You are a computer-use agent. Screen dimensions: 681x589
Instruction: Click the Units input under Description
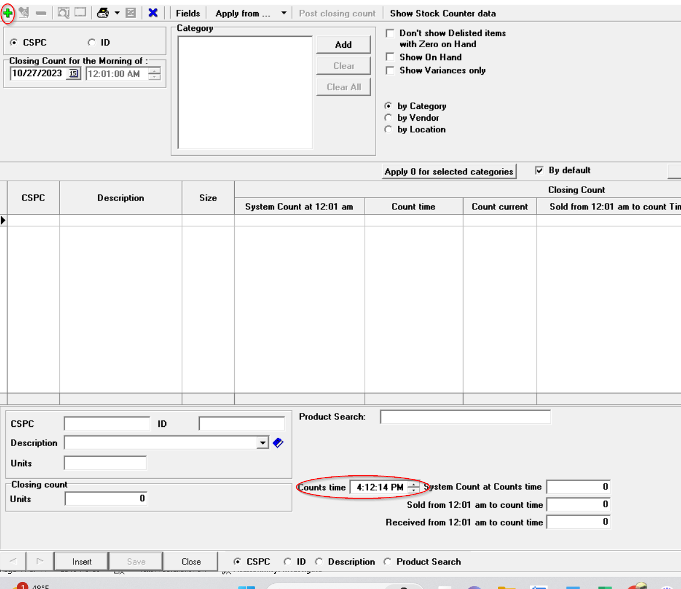point(105,463)
